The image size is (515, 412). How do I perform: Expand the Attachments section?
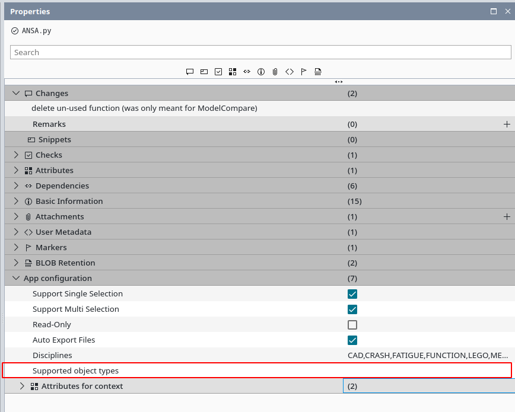click(x=16, y=216)
